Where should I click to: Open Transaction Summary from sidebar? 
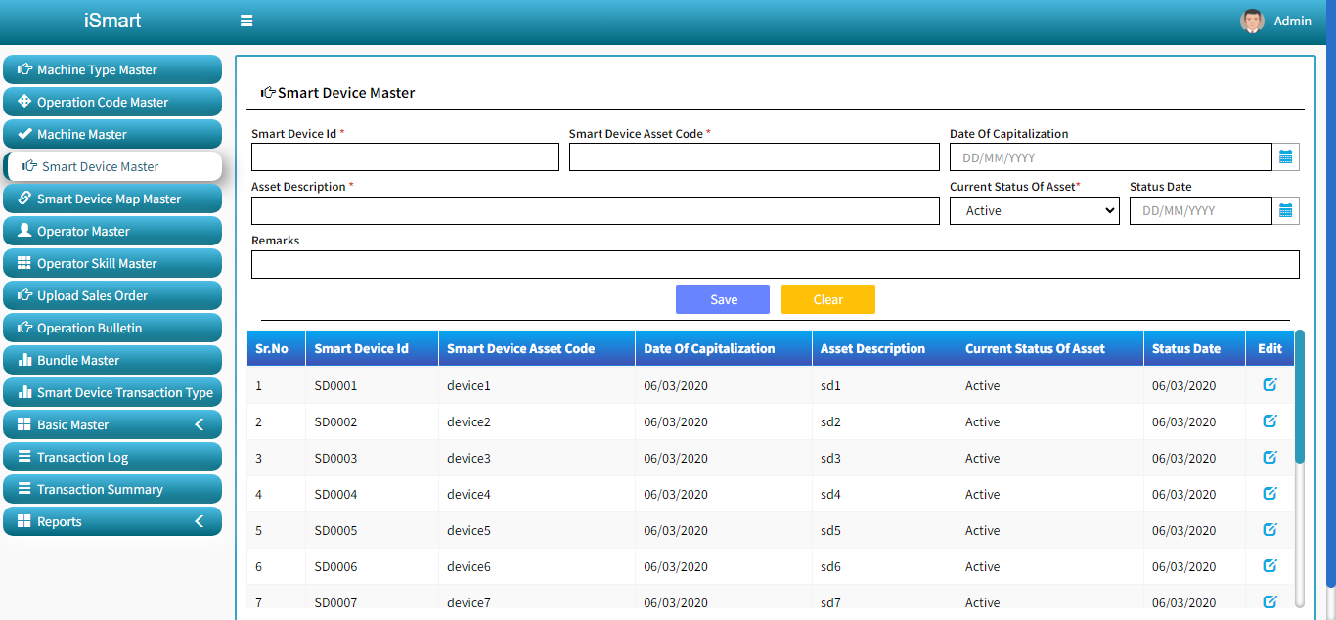[x=112, y=489]
